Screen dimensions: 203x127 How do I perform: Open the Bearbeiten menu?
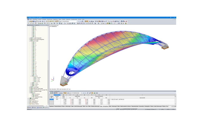tap(35, 19)
